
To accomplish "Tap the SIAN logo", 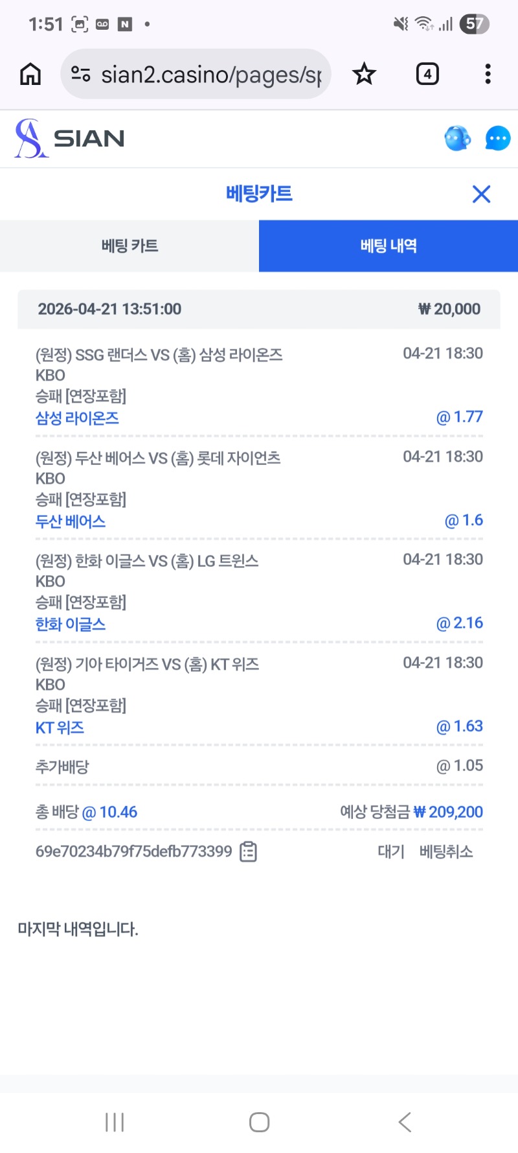I will coord(70,138).
